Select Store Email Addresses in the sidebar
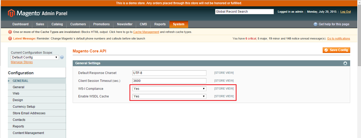 tap(37, 113)
